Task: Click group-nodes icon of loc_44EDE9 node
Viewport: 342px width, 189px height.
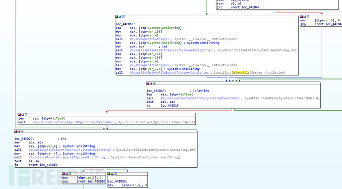Action: (115, 174)
